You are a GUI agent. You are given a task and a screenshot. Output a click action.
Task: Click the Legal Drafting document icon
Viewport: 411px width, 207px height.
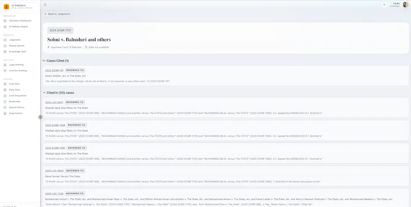click(x=5, y=65)
